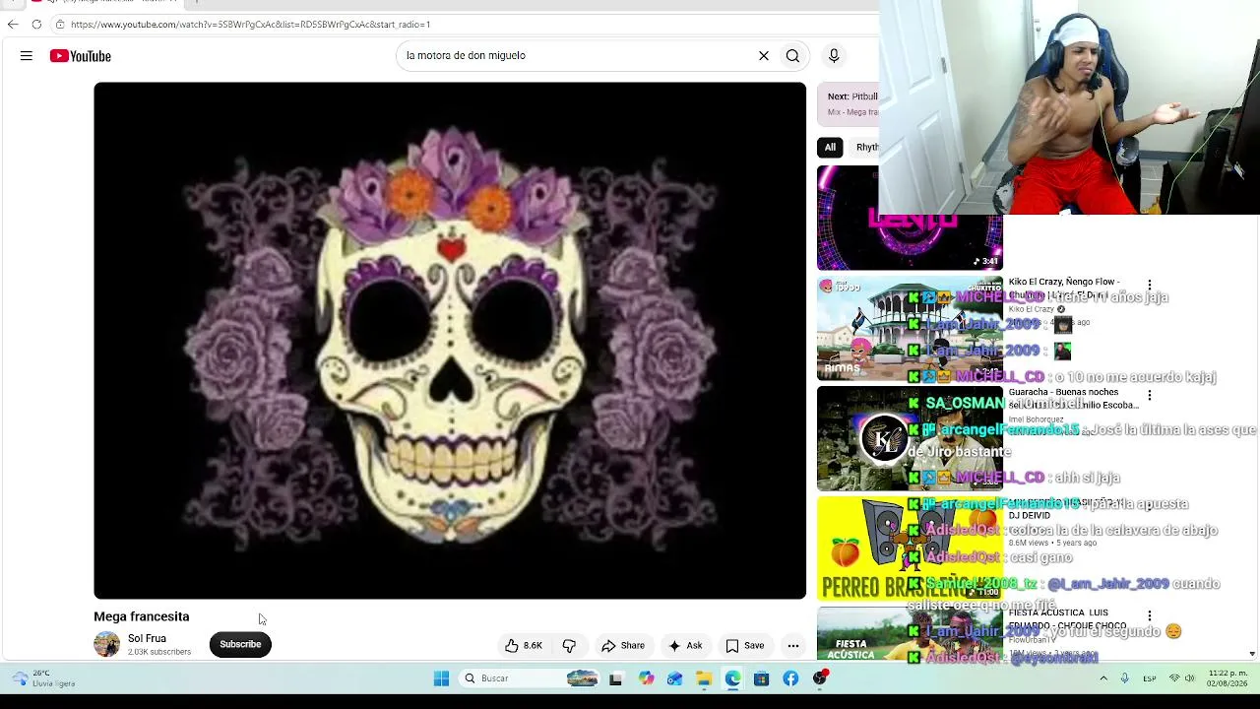The image size is (1260, 709).
Task: Open options for Fiesta Acústica video
Action: coord(1149,616)
